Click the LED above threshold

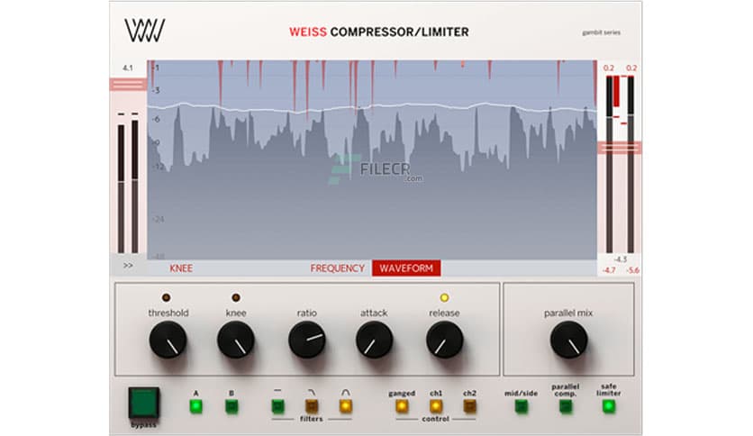[x=166, y=297]
